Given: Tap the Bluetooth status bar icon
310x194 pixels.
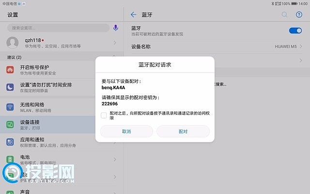Looking at the screenshot, I should pos(272,3).
